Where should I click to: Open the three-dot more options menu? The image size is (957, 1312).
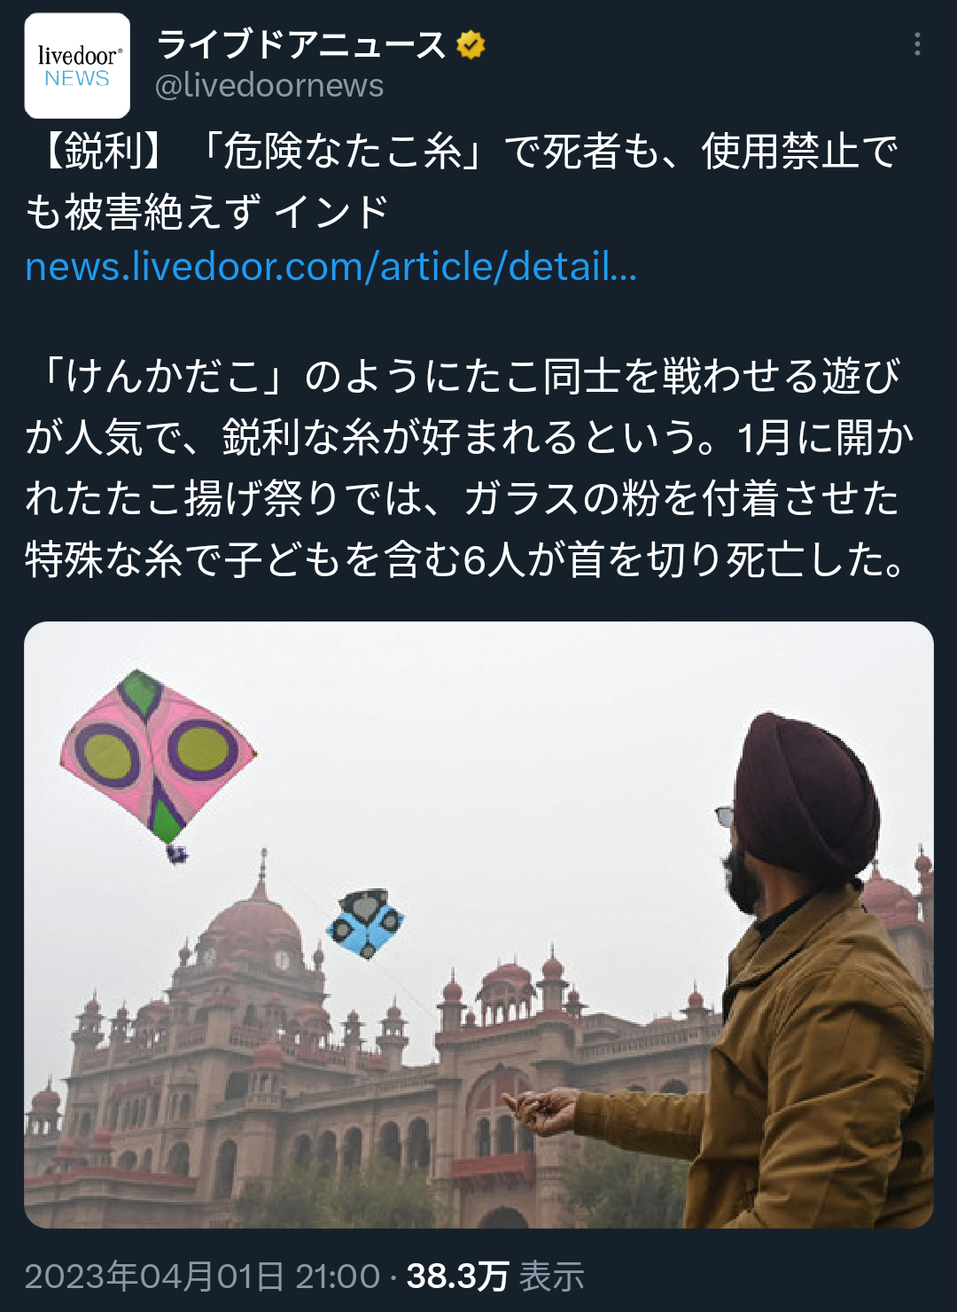point(917,44)
